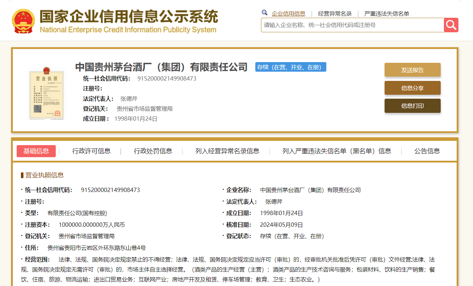Switch to the 基础信息 tab

click(x=36, y=151)
